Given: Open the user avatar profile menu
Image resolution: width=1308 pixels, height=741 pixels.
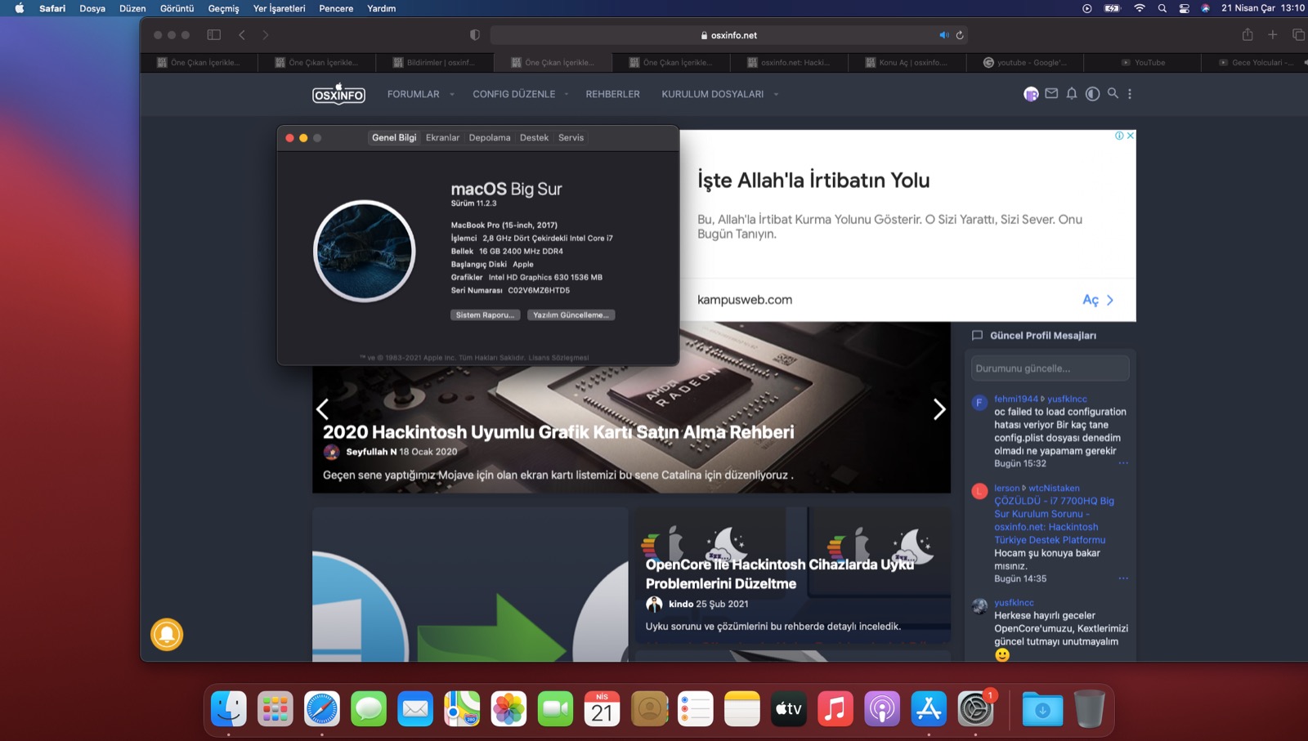Looking at the screenshot, I should (x=1031, y=94).
